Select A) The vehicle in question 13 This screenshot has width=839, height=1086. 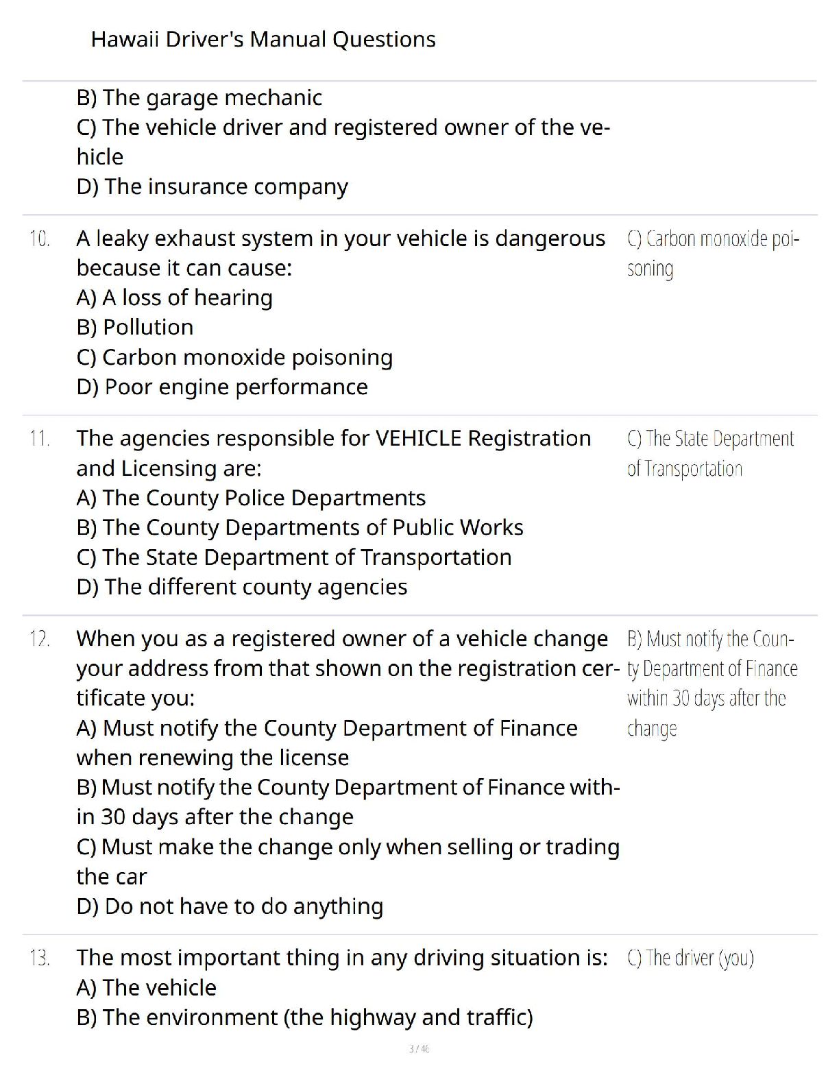pyautogui.click(x=147, y=988)
